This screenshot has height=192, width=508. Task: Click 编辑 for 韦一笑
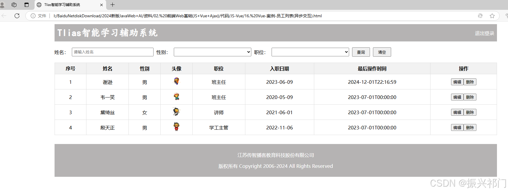(457, 97)
